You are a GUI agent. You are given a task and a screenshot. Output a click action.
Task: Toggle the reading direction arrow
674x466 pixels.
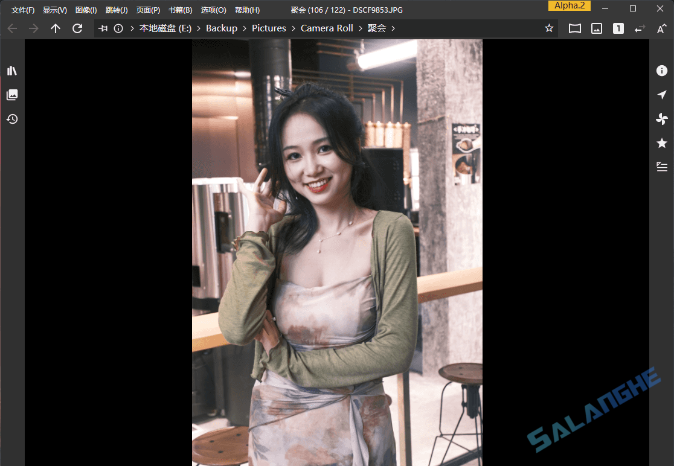[638, 28]
